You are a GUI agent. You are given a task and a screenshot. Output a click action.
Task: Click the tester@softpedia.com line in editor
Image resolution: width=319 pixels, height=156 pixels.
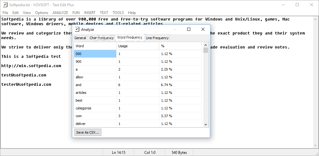[x=26, y=85]
